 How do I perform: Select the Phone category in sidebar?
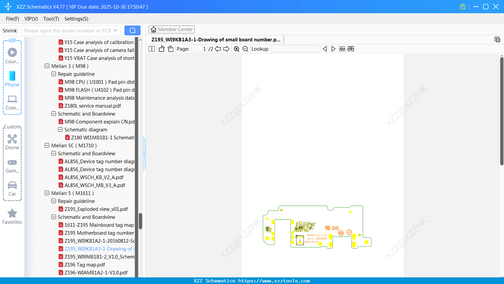pyautogui.click(x=12, y=78)
